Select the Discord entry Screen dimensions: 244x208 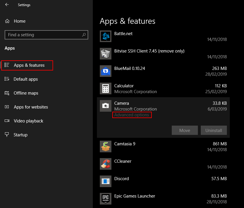tap(122, 179)
